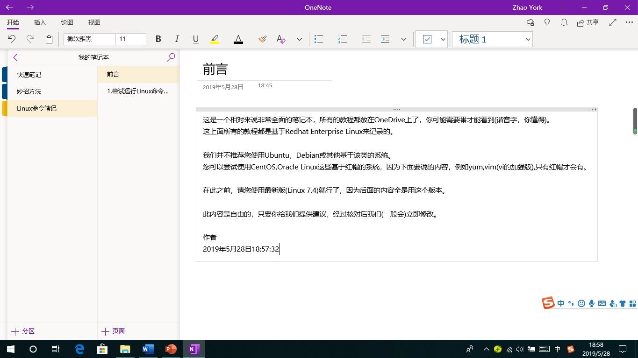The width and height of the screenshot is (638, 358).
Task: Open the 插入 ribbon tab
Action: click(x=40, y=22)
